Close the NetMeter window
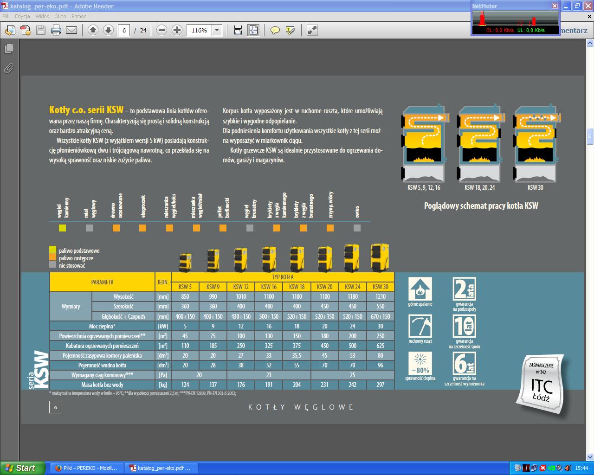The height and width of the screenshot is (475, 594). (555, 6)
